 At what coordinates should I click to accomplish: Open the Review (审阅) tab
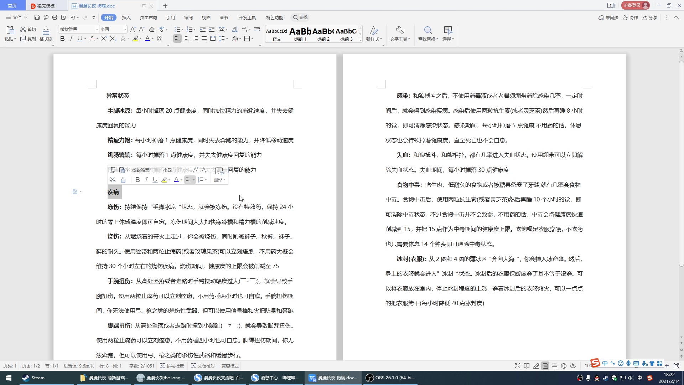click(188, 17)
